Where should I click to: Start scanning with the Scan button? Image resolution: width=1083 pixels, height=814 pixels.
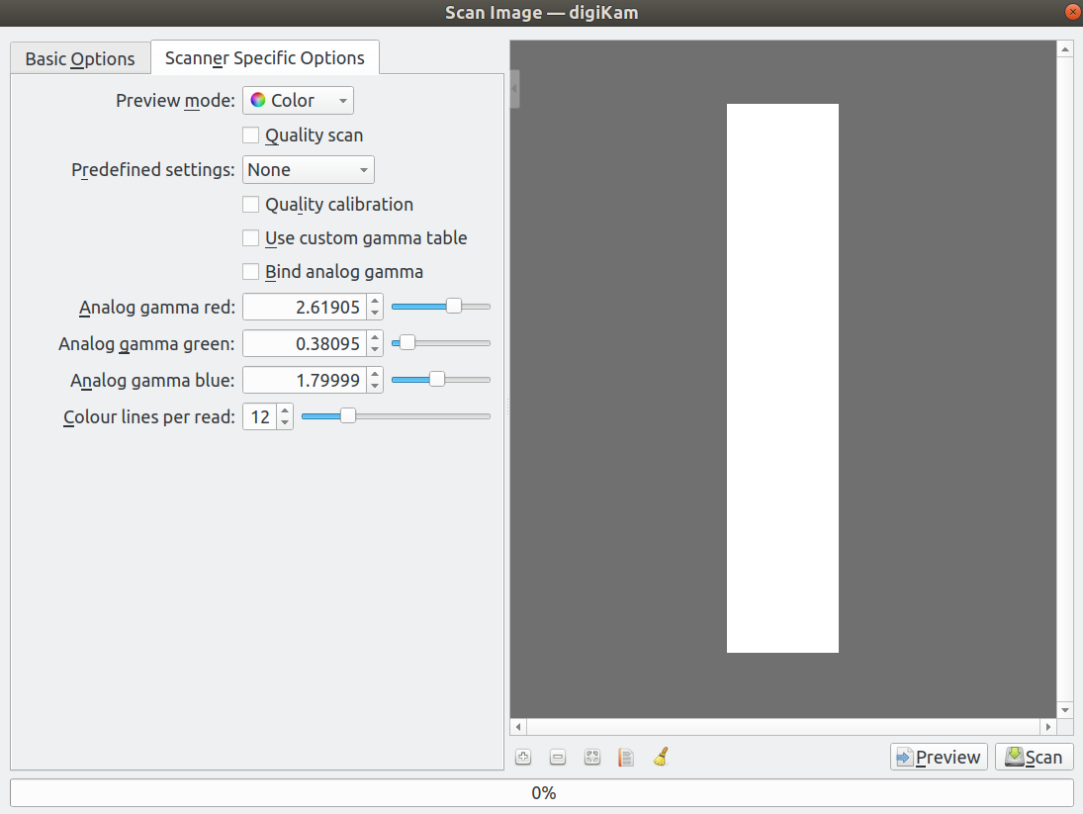(x=1034, y=758)
